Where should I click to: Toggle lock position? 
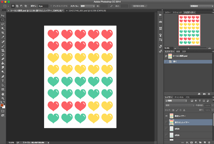click(181, 110)
